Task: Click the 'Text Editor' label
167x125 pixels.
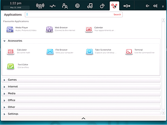Action: pos(23,65)
